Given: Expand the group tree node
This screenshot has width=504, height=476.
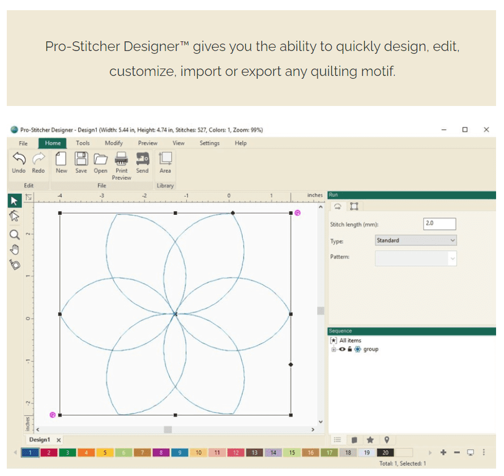Looking at the screenshot, I should (334, 349).
